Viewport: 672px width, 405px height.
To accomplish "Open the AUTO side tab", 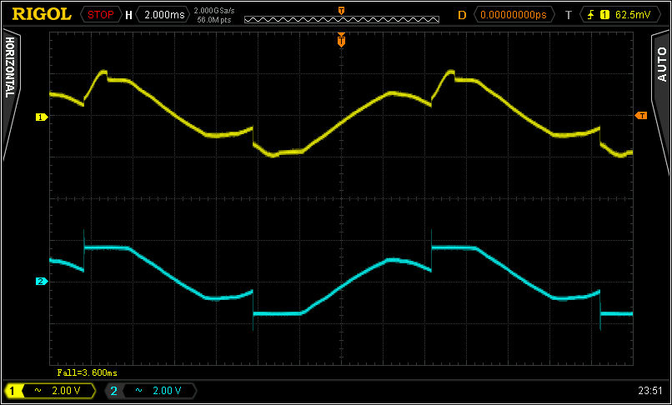I will (661, 65).
